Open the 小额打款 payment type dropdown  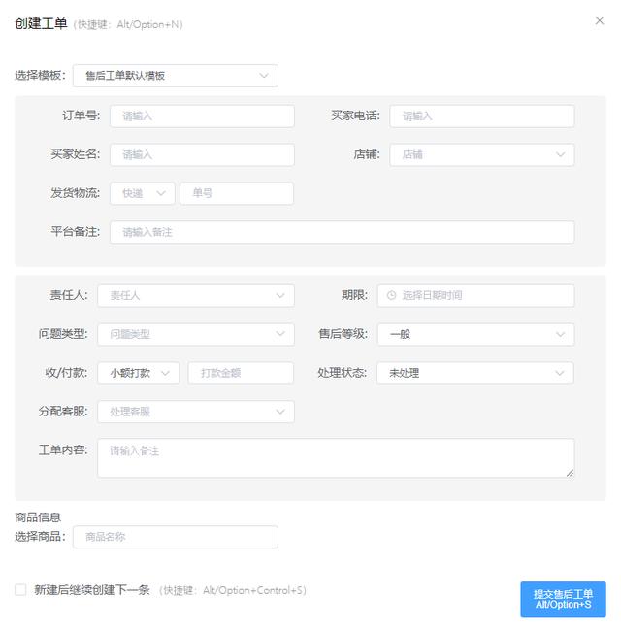pyautogui.click(x=139, y=373)
